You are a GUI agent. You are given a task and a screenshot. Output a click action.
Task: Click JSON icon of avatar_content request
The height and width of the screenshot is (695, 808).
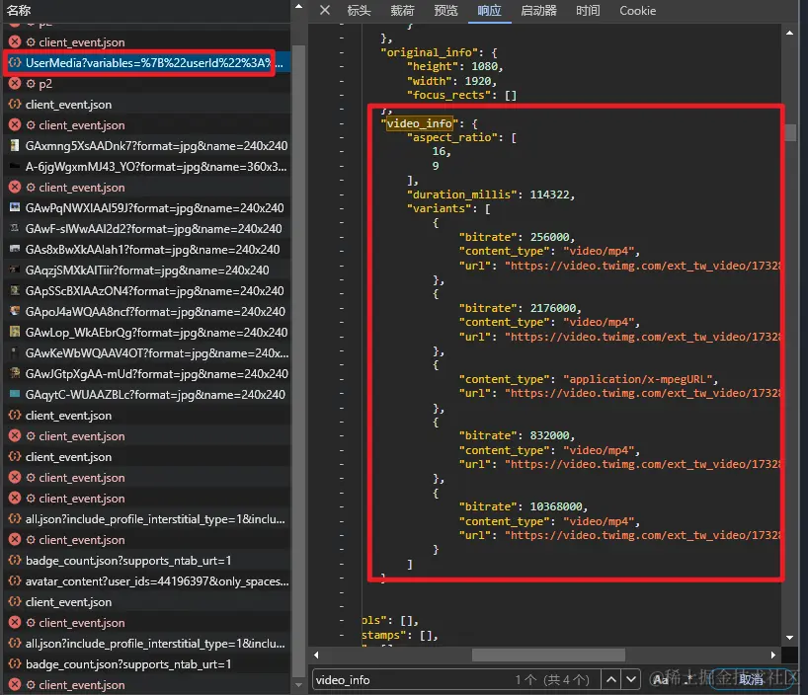(15, 580)
